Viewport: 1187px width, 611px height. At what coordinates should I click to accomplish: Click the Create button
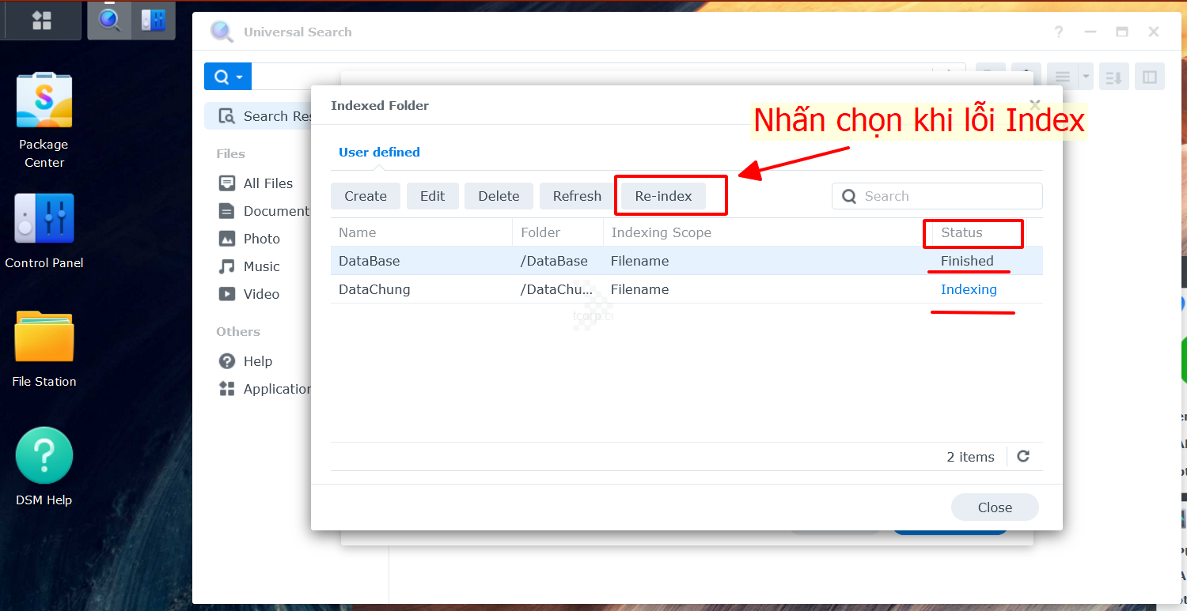click(x=366, y=196)
